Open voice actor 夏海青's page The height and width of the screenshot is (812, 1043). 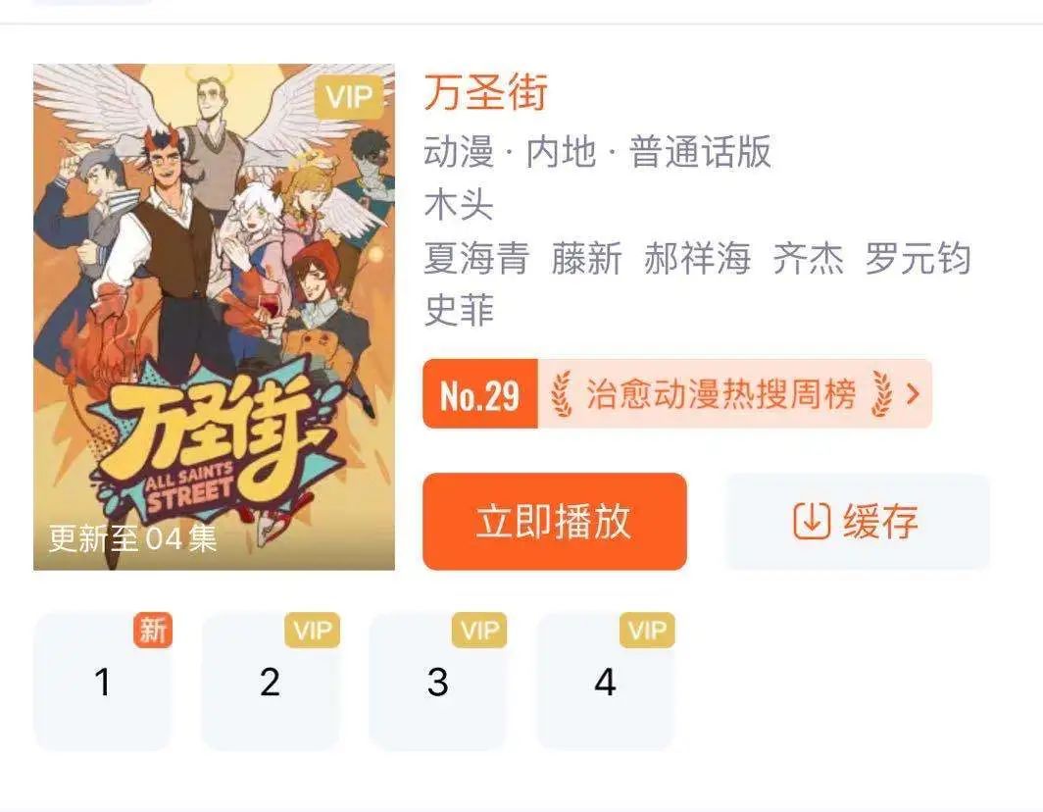tap(477, 258)
